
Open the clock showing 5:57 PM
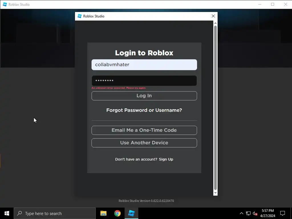267,213
